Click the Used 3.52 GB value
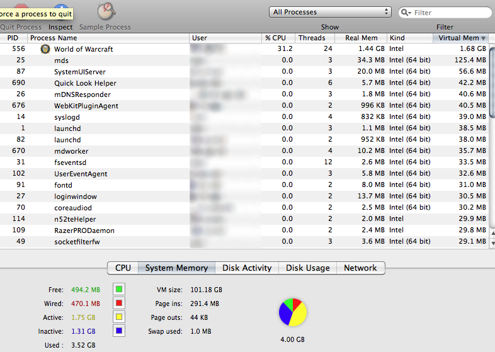Screen dimensions: 495x352 click(x=83, y=345)
